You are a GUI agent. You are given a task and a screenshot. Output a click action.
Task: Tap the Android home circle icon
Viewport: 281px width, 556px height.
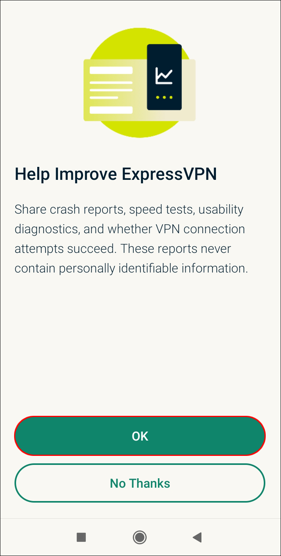coord(140,537)
